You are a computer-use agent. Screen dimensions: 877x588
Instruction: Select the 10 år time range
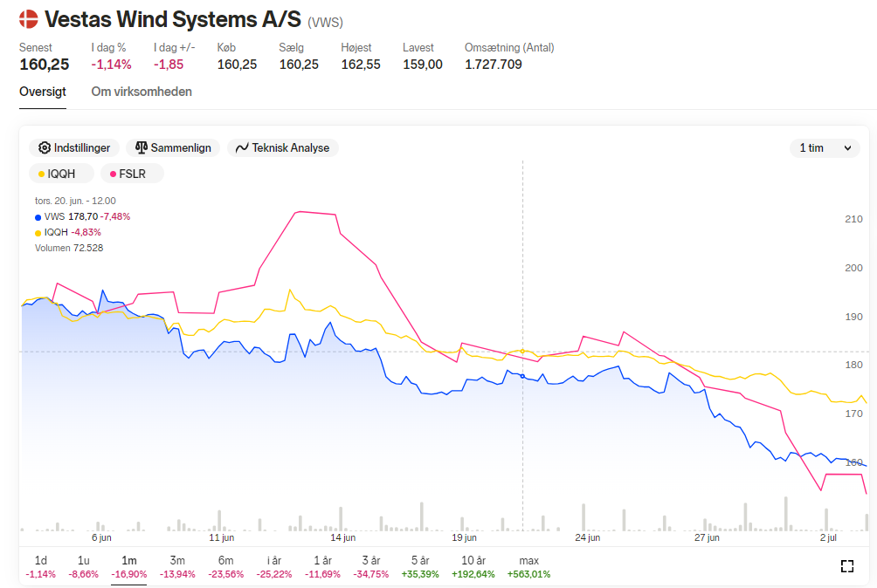coord(473,567)
